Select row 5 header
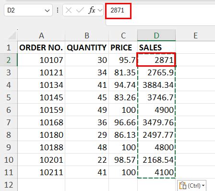The image size is (215, 191). tap(9, 97)
